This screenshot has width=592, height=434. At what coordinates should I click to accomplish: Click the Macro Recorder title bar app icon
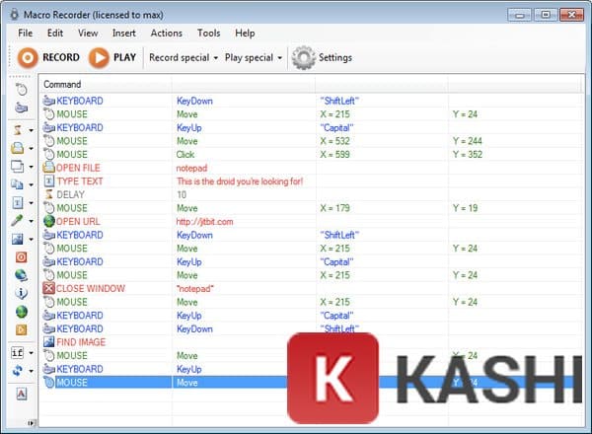pyautogui.click(x=15, y=15)
